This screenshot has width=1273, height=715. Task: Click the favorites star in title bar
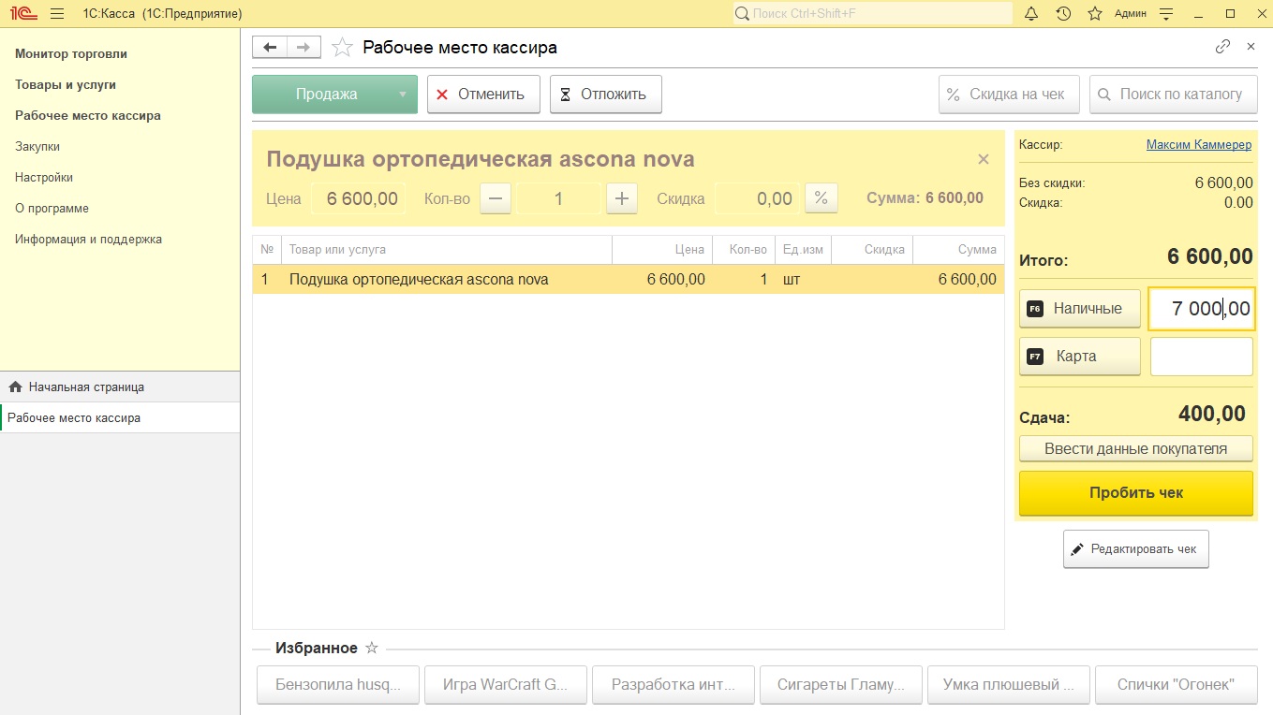click(1095, 14)
